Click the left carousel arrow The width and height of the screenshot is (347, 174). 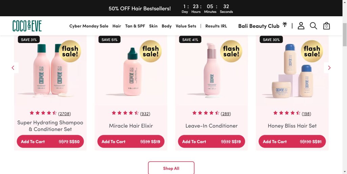(13, 68)
